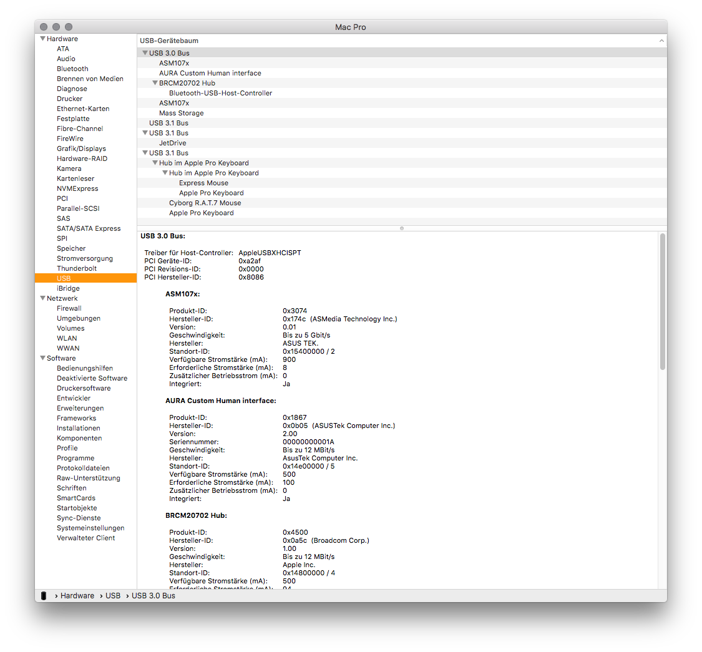The height and width of the screenshot is (652, 702).
Task: Select Express Mouse in device tree
Action: [x=203, y=183]
